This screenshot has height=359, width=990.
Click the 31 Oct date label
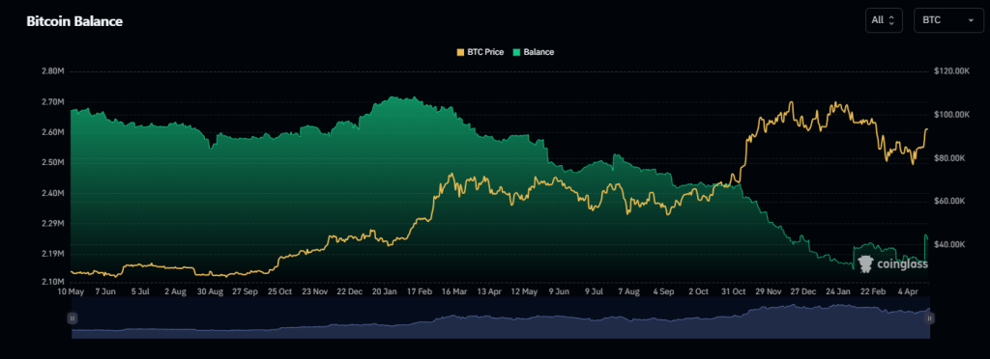[x=735, y=292]
